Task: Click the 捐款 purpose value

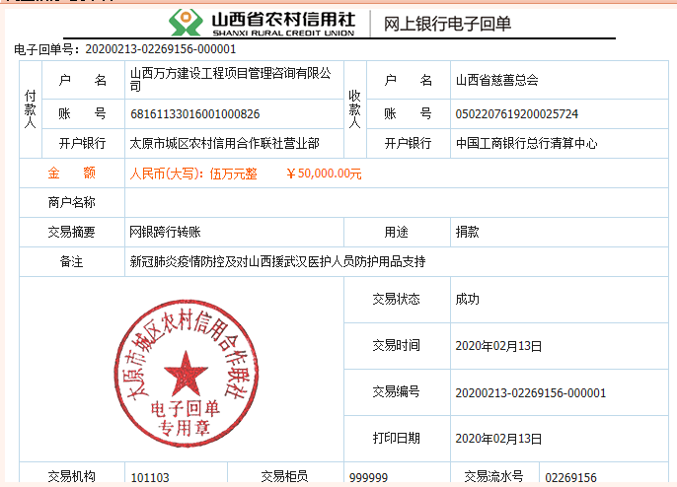Action: coord(467,233)
